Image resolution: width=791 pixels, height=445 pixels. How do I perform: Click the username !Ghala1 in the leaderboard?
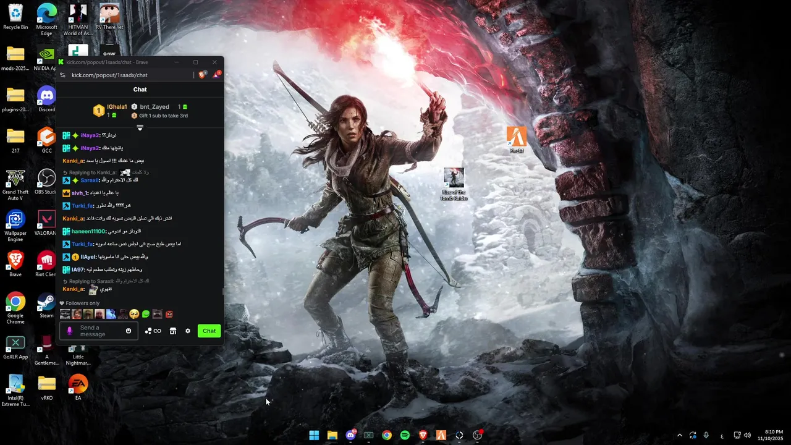[x=117, y=107]
